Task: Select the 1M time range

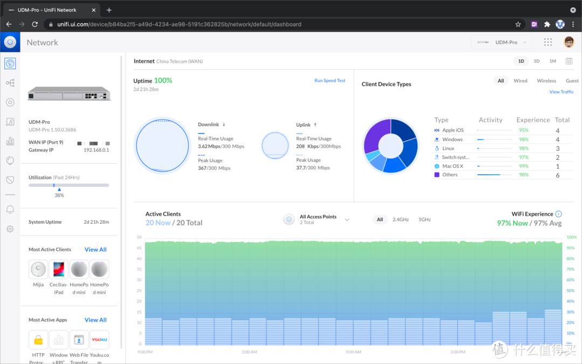Action: pyautogui.click(x=553, y=61)
